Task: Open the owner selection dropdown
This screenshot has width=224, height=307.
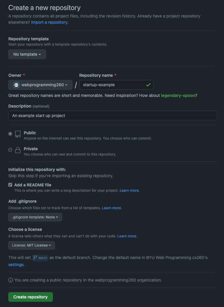Action: click(40, 85)
